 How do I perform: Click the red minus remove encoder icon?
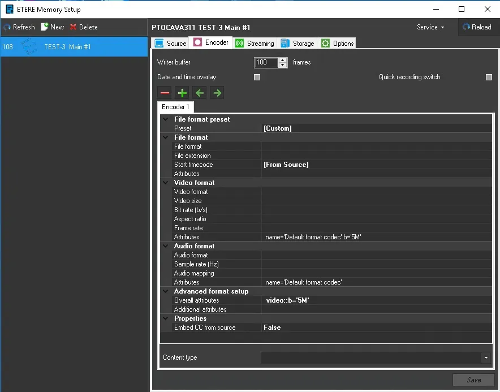click(165, 93)
